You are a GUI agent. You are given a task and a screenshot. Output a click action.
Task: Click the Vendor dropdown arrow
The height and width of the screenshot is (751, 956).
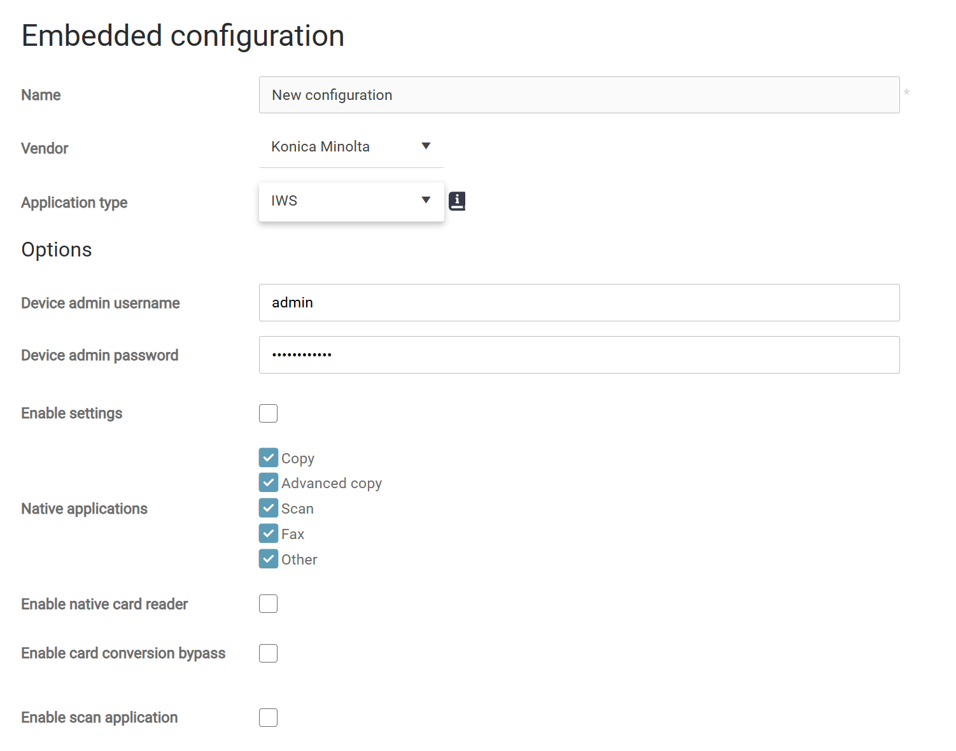[x=426, y=146]
